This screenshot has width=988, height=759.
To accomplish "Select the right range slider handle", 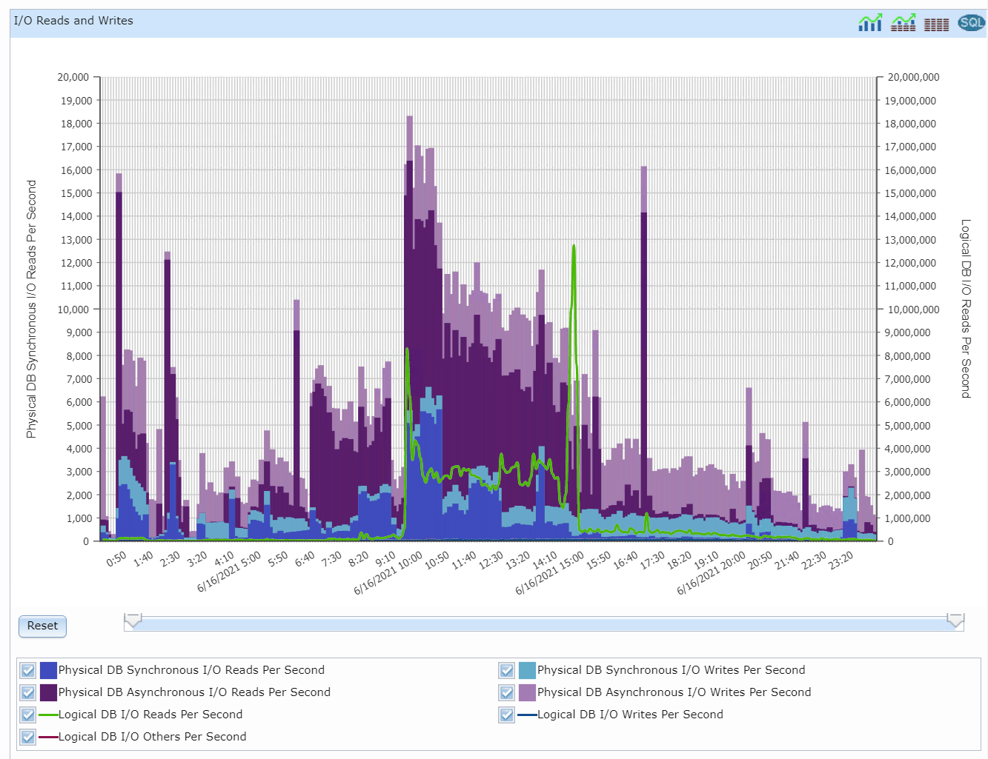I will [x=956, y=621].
